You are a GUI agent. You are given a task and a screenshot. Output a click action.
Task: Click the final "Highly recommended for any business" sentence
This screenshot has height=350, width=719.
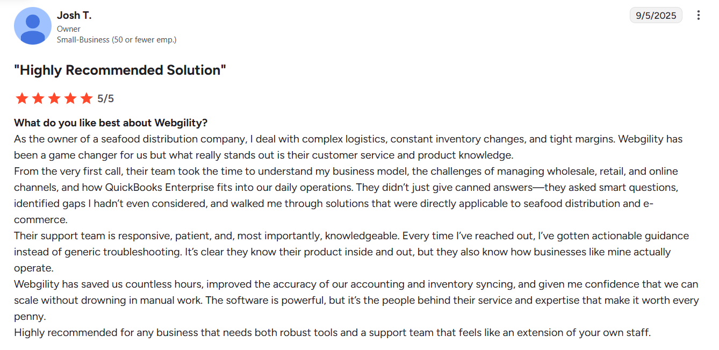[332, 332]
